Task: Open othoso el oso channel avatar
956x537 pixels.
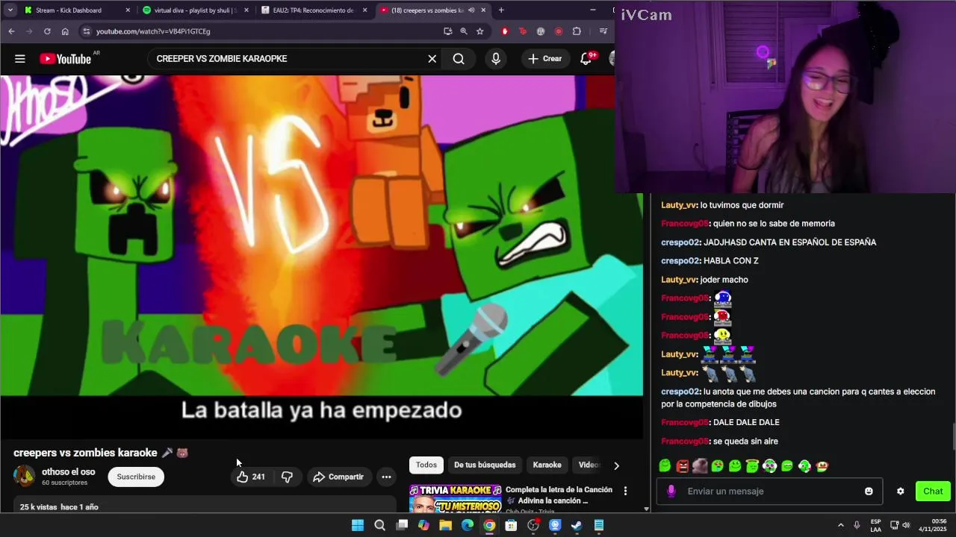Action: coord(24,476)
